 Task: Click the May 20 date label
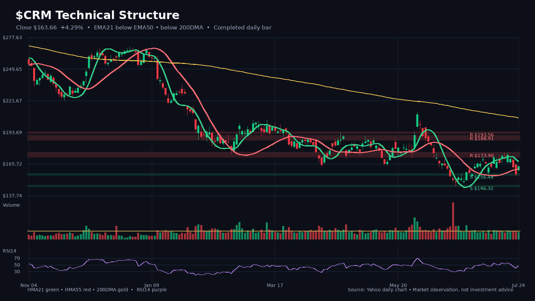point(398,285)
